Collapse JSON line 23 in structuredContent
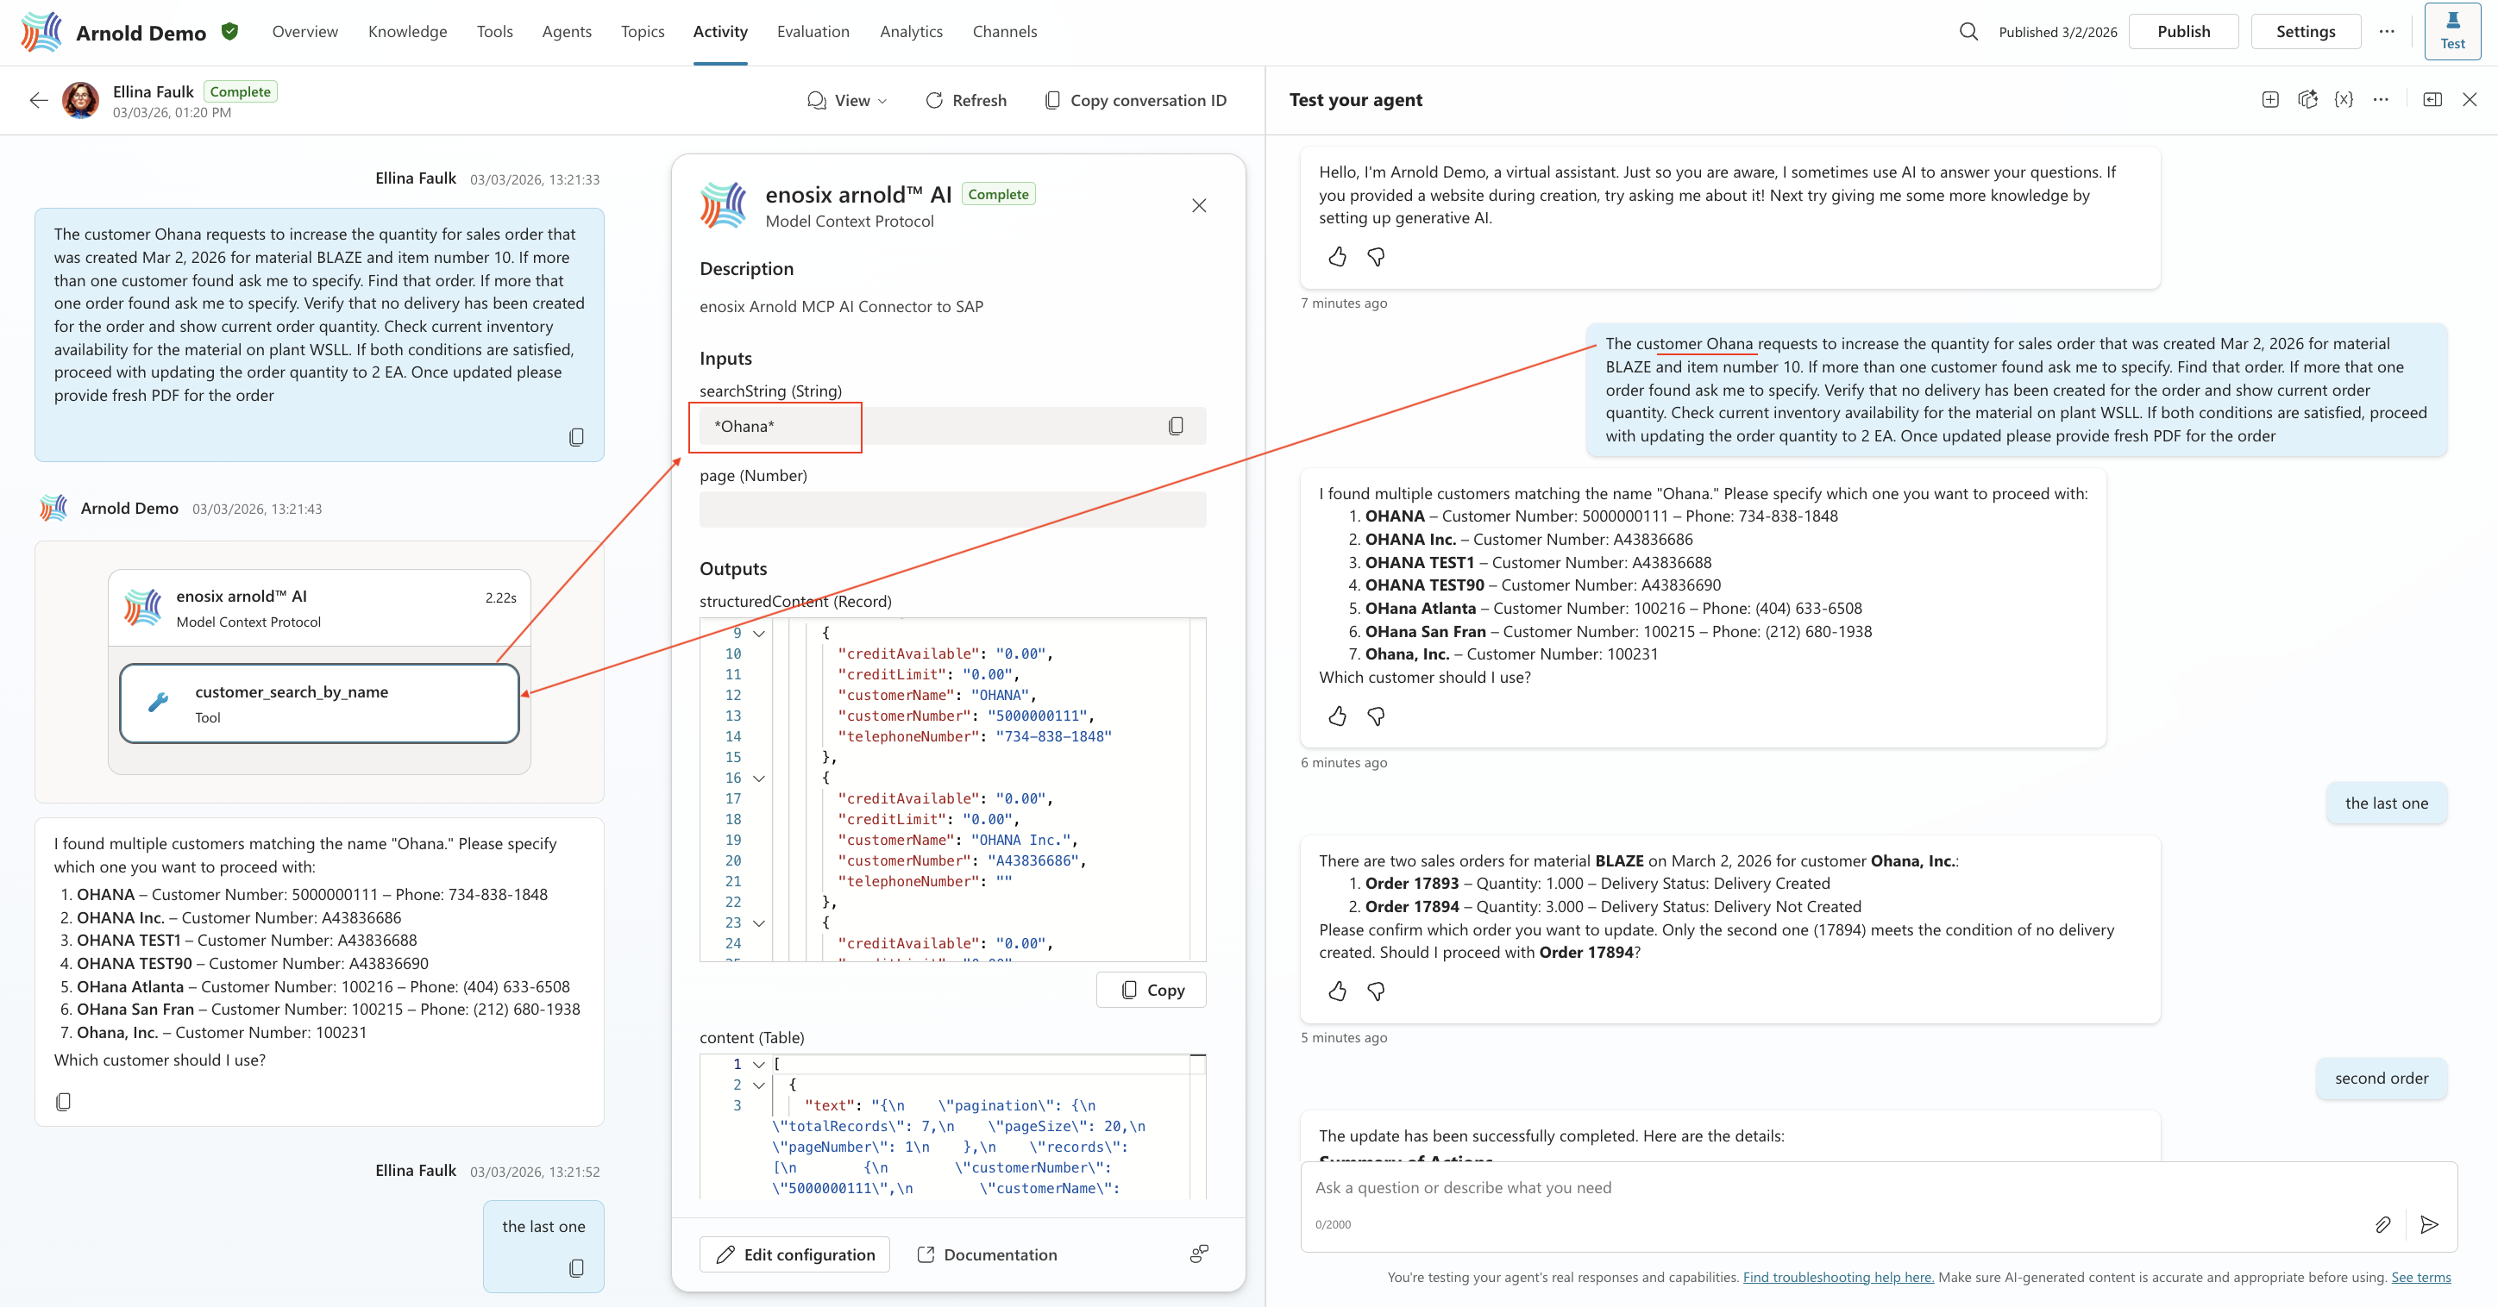 pos(759,923)
